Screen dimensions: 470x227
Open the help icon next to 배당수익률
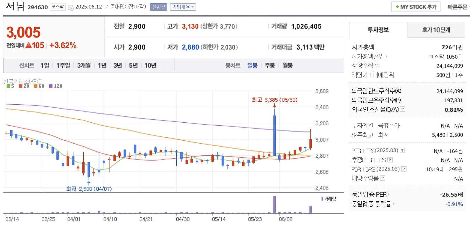(383, 178)
